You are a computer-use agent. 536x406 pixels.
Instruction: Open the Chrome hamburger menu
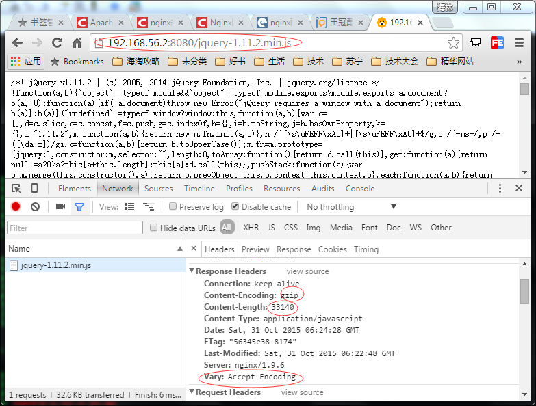519,43
